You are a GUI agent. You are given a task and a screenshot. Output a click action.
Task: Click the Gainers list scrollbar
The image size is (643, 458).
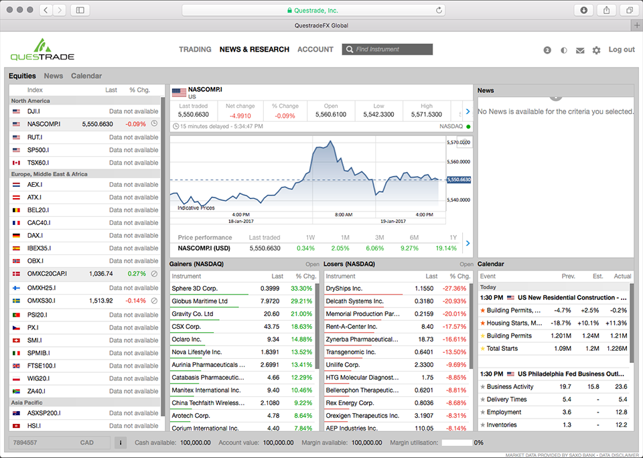317,325
